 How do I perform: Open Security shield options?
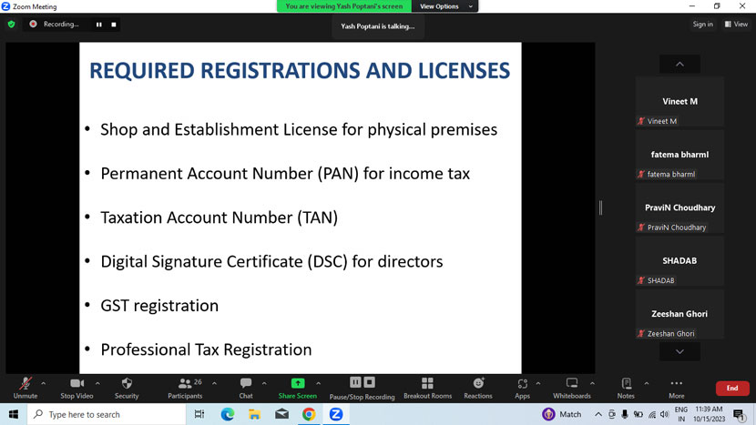[x=127, y=388]
